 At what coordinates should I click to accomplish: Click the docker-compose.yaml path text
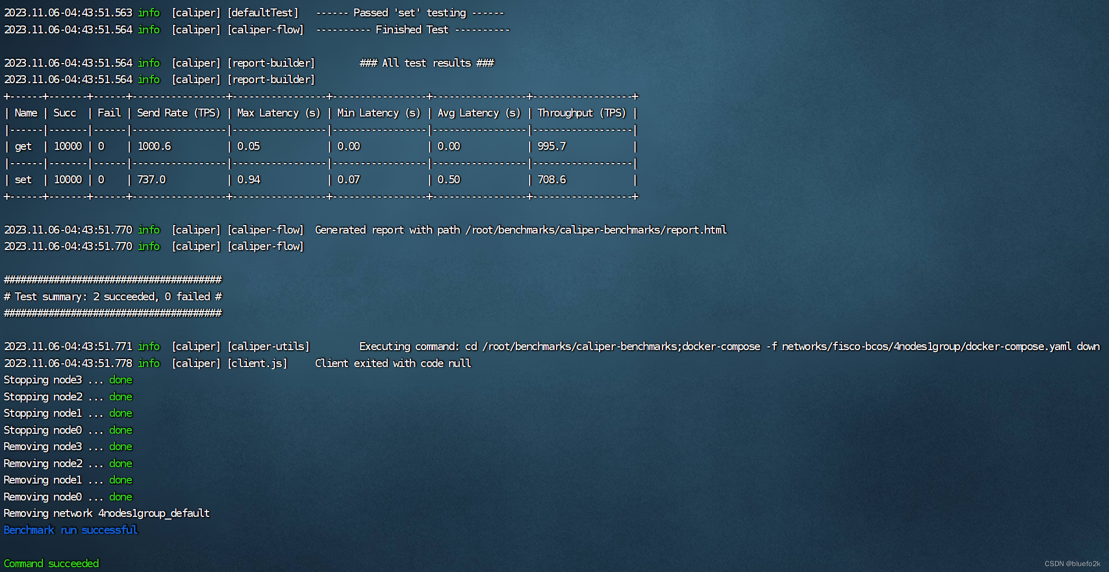(x=926, y=346)
